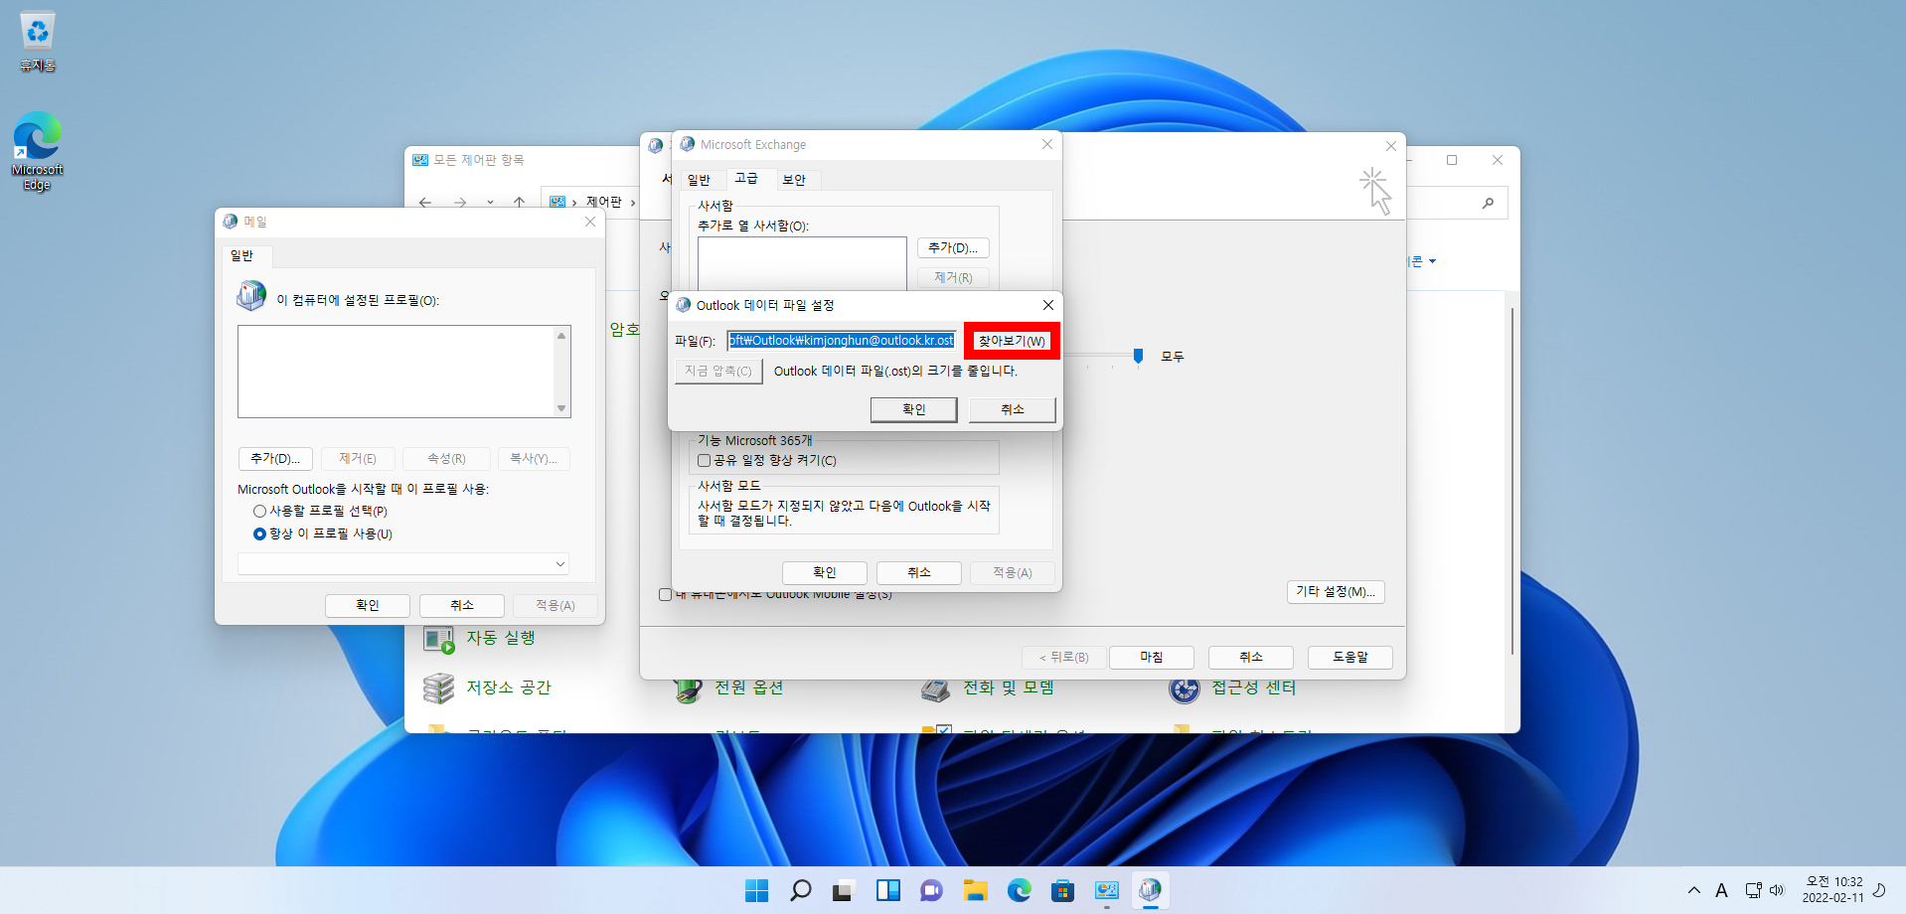Open the view-by dropdown arrow in Control Panel
The height and width of the screenshot is (914, 1906).
(x=1432, y=261)
